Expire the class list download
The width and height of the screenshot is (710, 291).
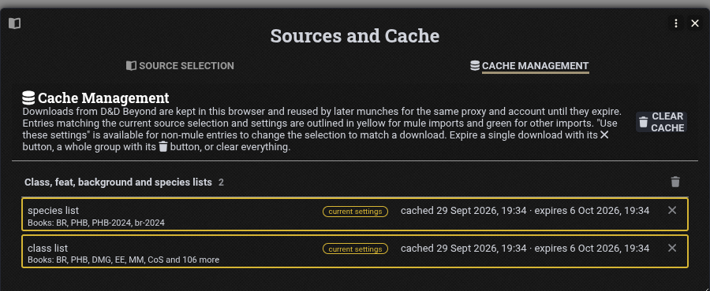pos(672,248)
